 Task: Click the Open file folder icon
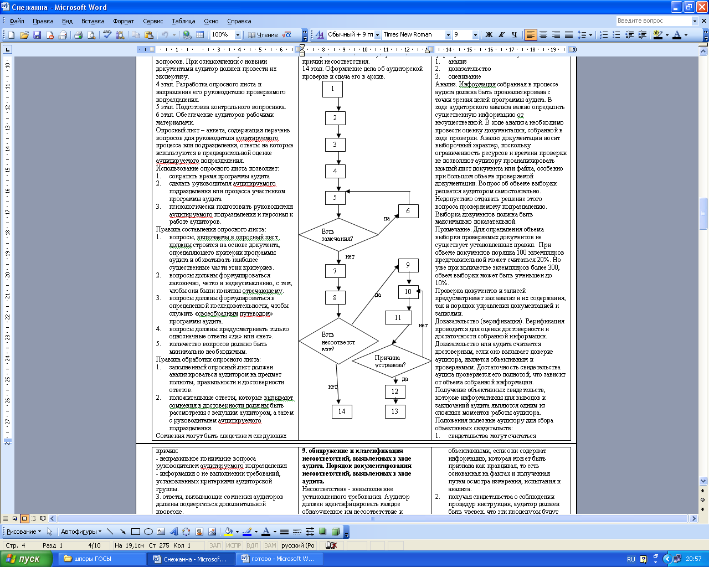tap(24, 35)
